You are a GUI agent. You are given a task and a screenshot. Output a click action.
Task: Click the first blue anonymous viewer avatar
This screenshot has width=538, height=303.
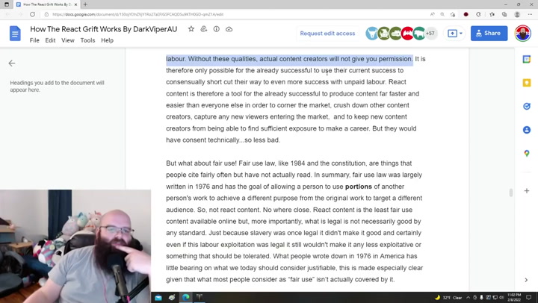371,34
